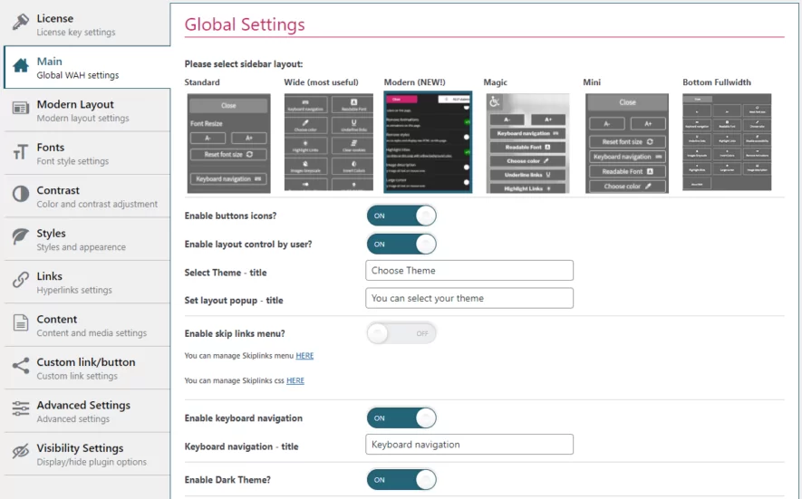Select the Magic sidebar layout thumbnail
Screen dimensions: 802x499
[527, 143]
